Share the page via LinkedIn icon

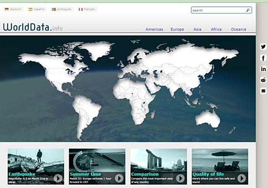[x=263, y=69]
